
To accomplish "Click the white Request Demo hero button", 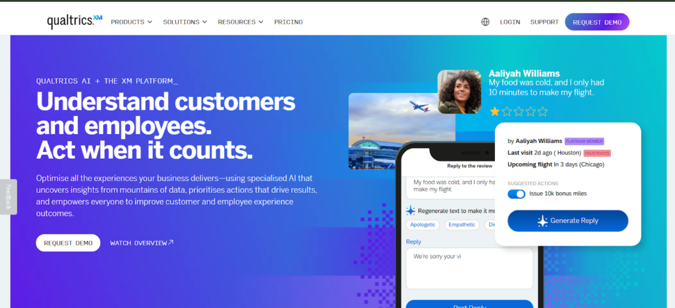I will tap(68, 243).
